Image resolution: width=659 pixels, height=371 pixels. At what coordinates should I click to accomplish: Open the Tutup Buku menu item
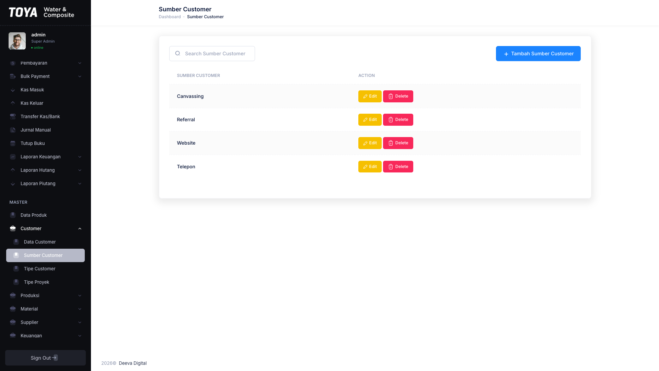[x=45, y=143]
